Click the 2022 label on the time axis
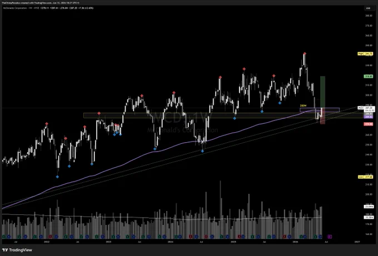 [x=47, y=242]
